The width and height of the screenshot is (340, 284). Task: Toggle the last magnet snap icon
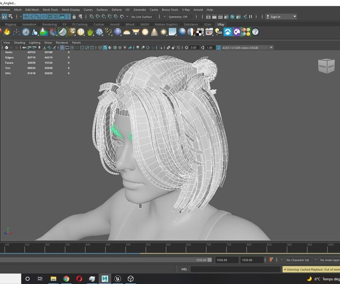[122, 16]
